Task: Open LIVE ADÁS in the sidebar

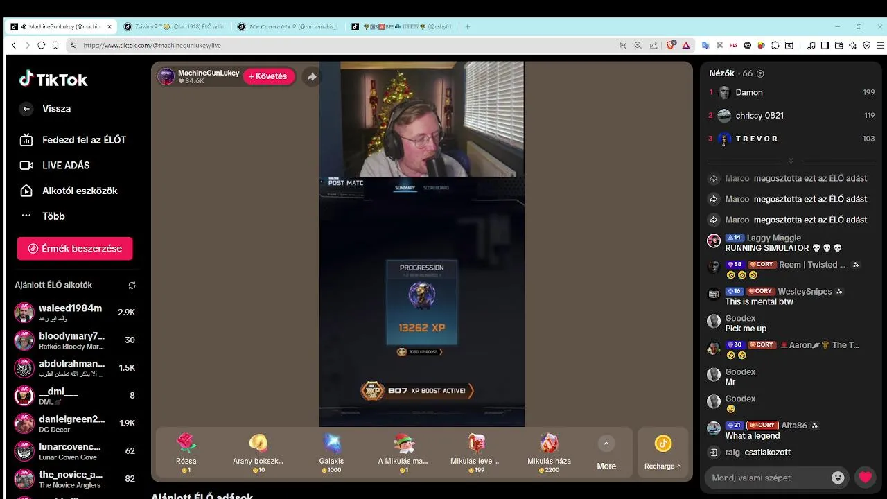Action: pos(55,165)
